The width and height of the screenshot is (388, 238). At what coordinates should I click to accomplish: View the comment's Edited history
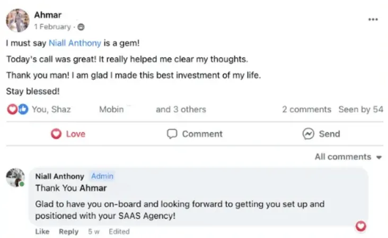[x=119, y=232]
